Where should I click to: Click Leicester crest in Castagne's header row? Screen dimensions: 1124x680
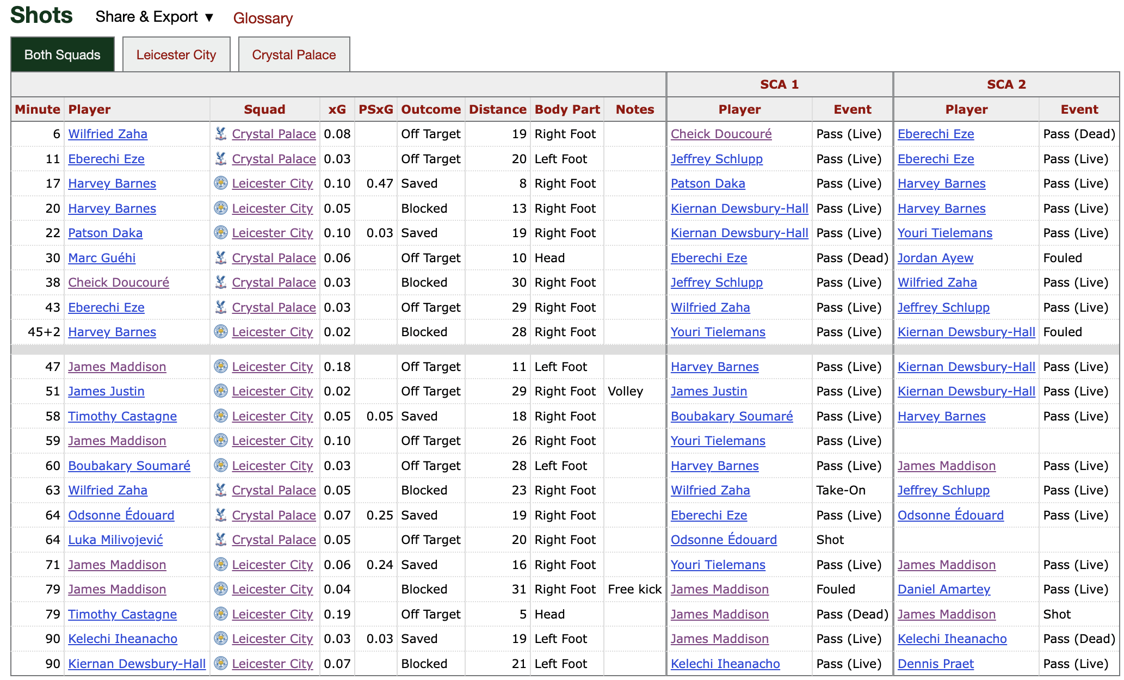click(221, 614)
